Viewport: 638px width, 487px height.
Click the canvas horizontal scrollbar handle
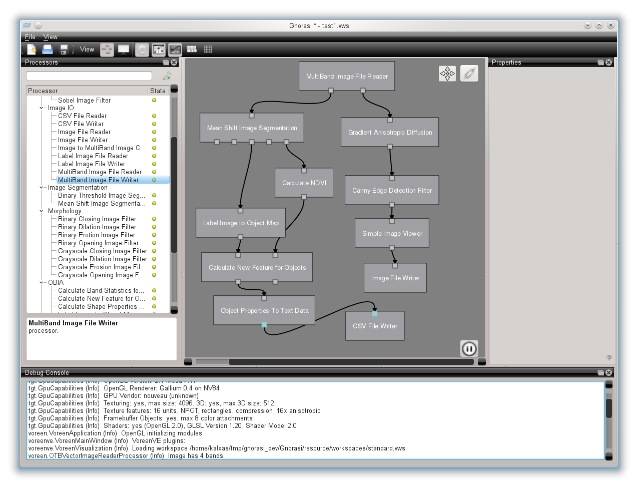350,362
